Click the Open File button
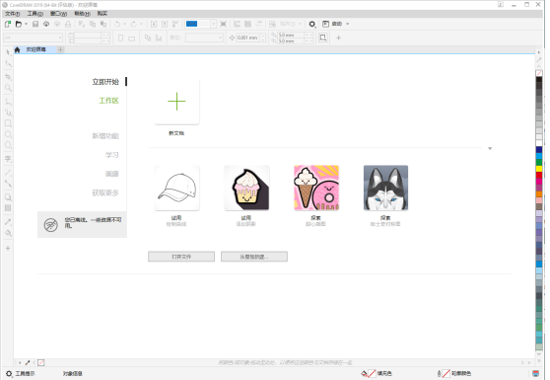The image size is (550, 380). point(181,257)
